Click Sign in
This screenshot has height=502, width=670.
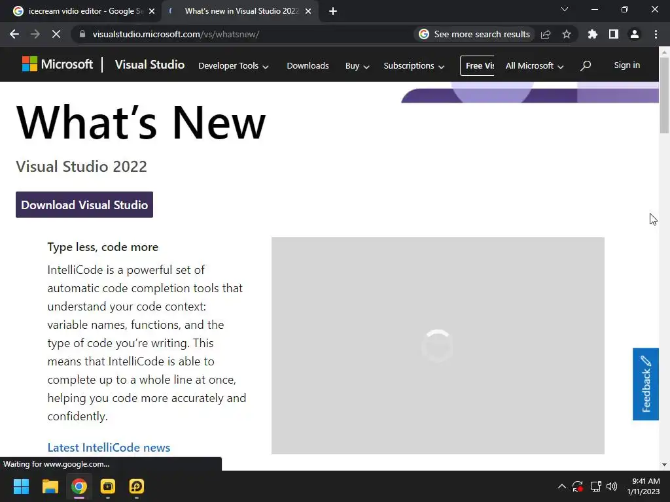coord(627,65)
